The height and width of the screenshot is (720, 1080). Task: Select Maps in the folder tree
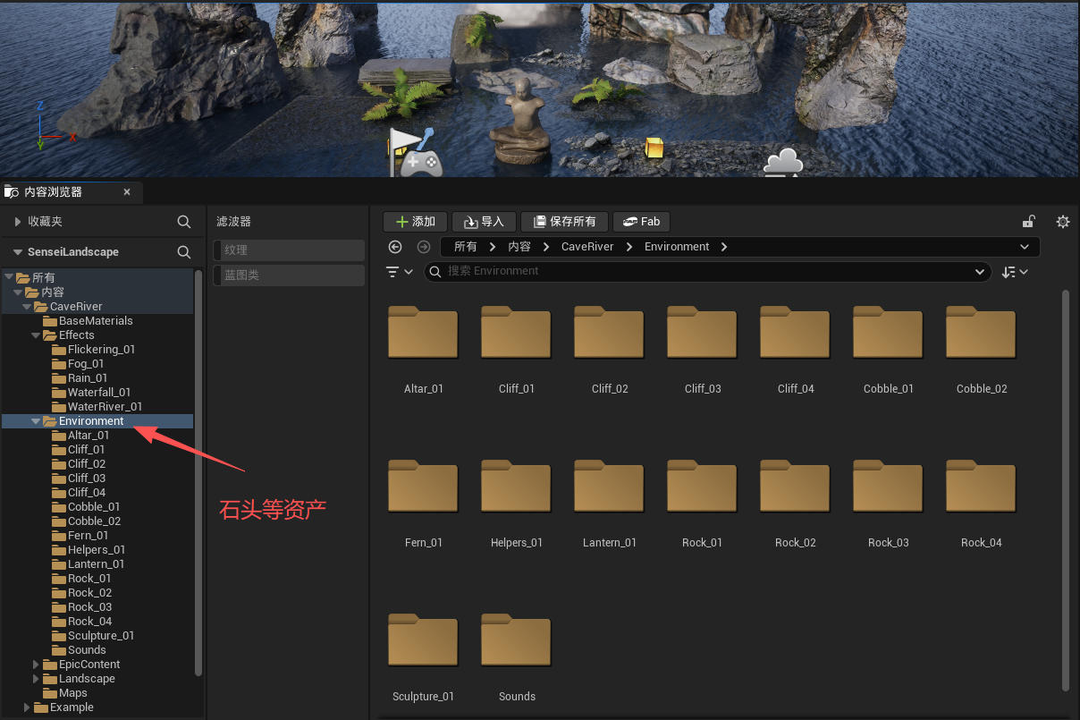pos(72,693)
